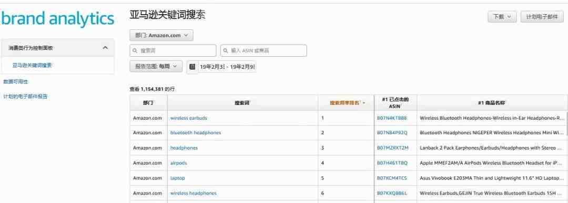The height and width of the screenshot is (203, 568).
Task: Open ASIN link B07N4KTBB8
Action: coord(392,118)
